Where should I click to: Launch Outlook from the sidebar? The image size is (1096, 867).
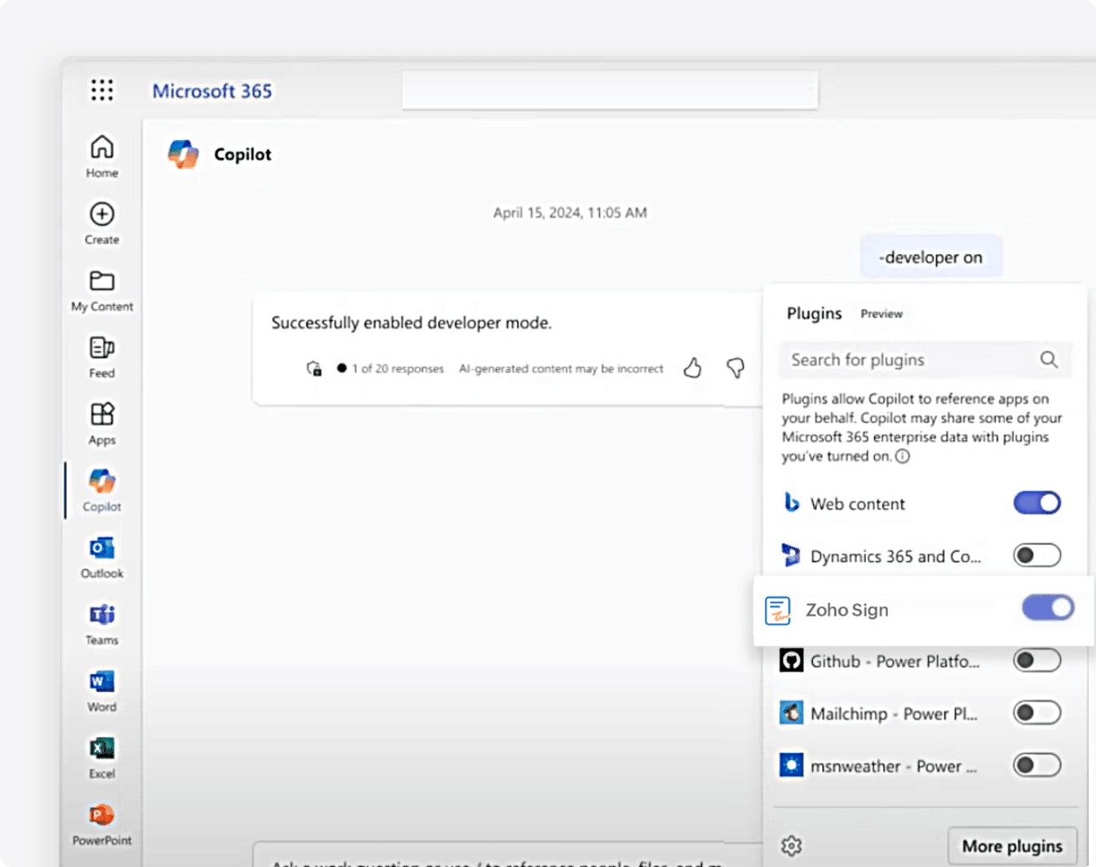[102, 557]
